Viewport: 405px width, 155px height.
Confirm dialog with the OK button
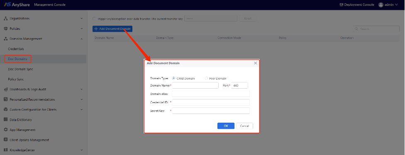[226, 126]
